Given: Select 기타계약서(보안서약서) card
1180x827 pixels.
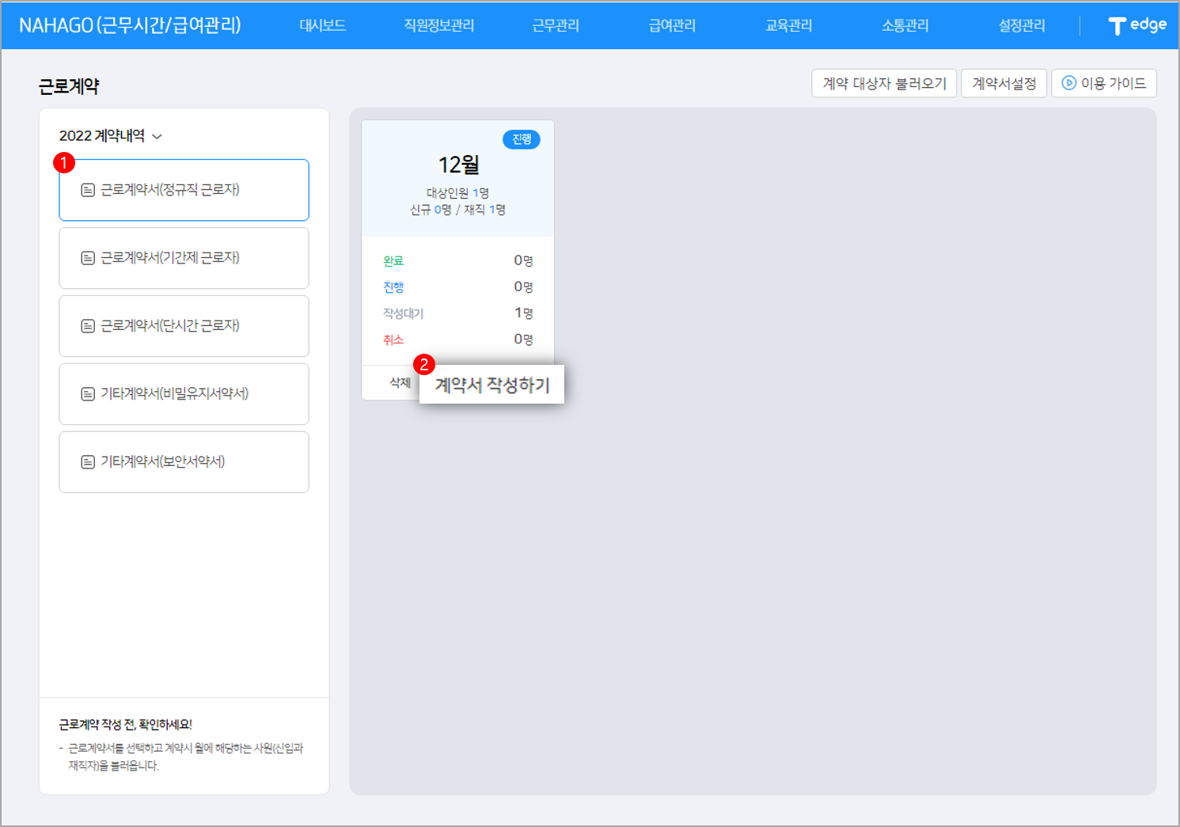Looking at the screenshot, I should (x=184, y=462).
